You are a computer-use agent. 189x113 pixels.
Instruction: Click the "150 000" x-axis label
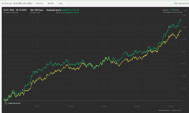(x=104, y=107)
